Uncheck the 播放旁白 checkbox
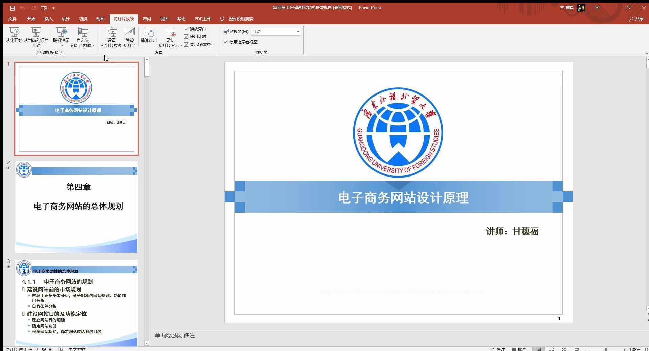This screenshot has width=649, height=351. (186, 29)
